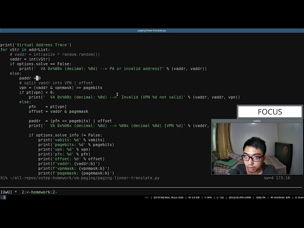
Task: Click the print line containing '[VPN %d]'
Action: click(x=119, y=125)
